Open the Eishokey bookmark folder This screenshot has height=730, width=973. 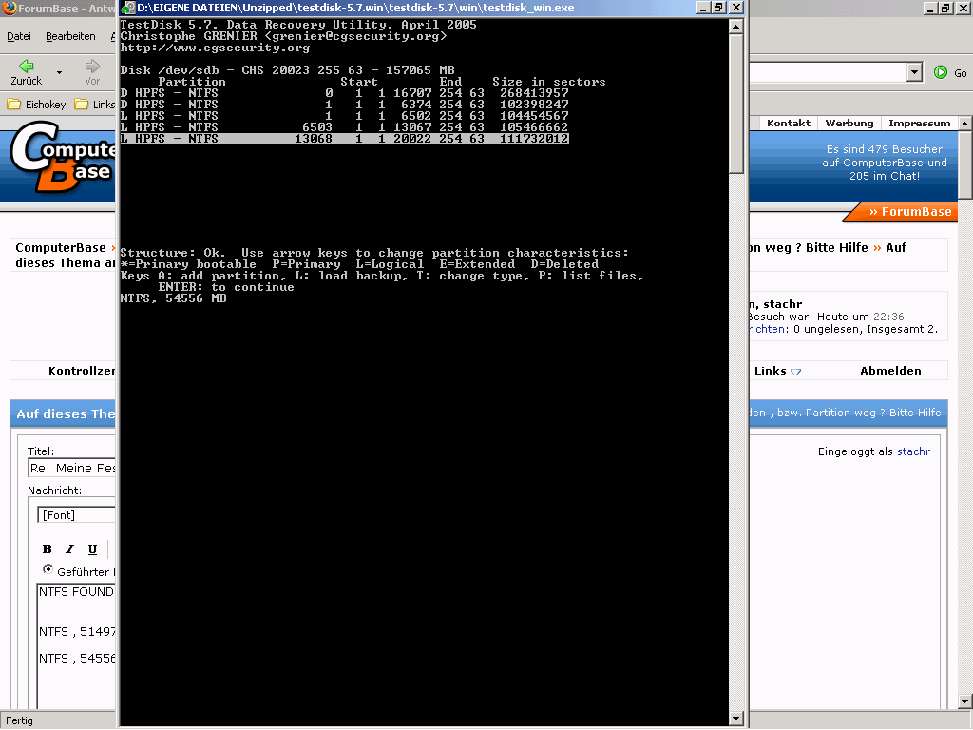37,105
